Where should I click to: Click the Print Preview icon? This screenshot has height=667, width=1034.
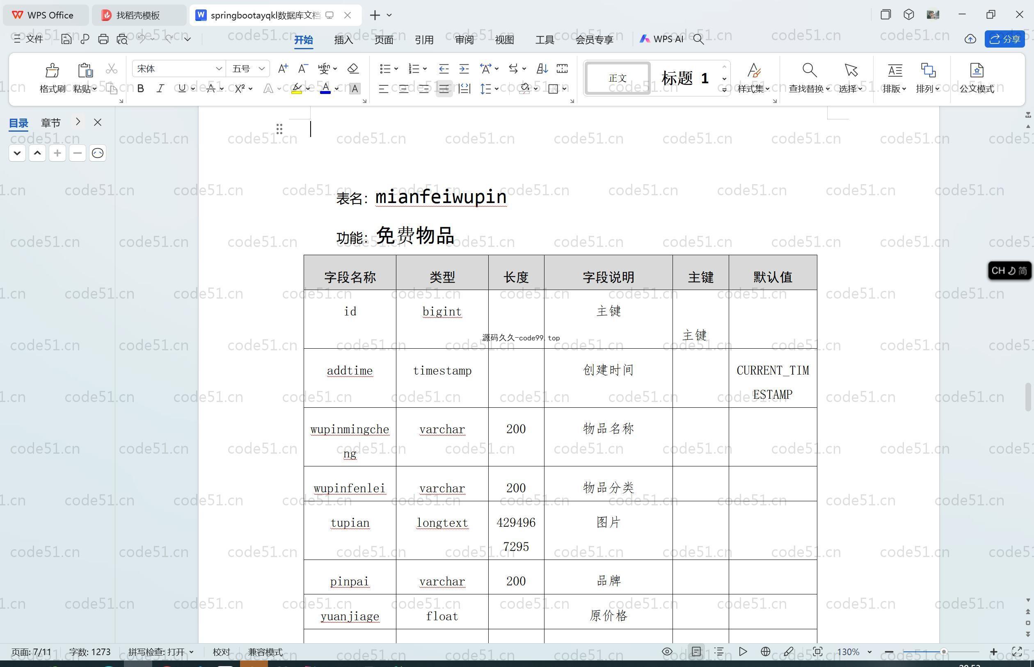(x=122, y=39)
